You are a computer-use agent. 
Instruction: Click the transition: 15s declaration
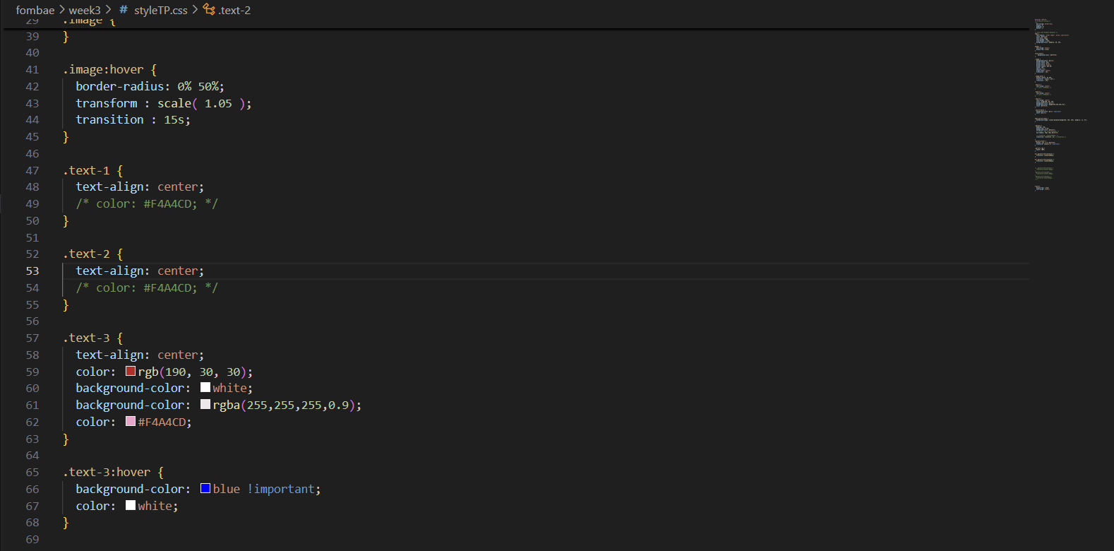(133, 120)
